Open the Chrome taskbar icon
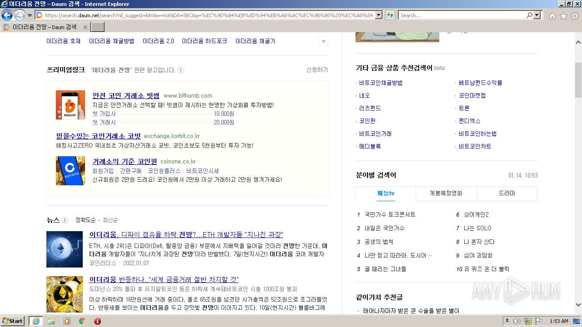The height and width of the screenshot is (327, 582). click(82, 321)
